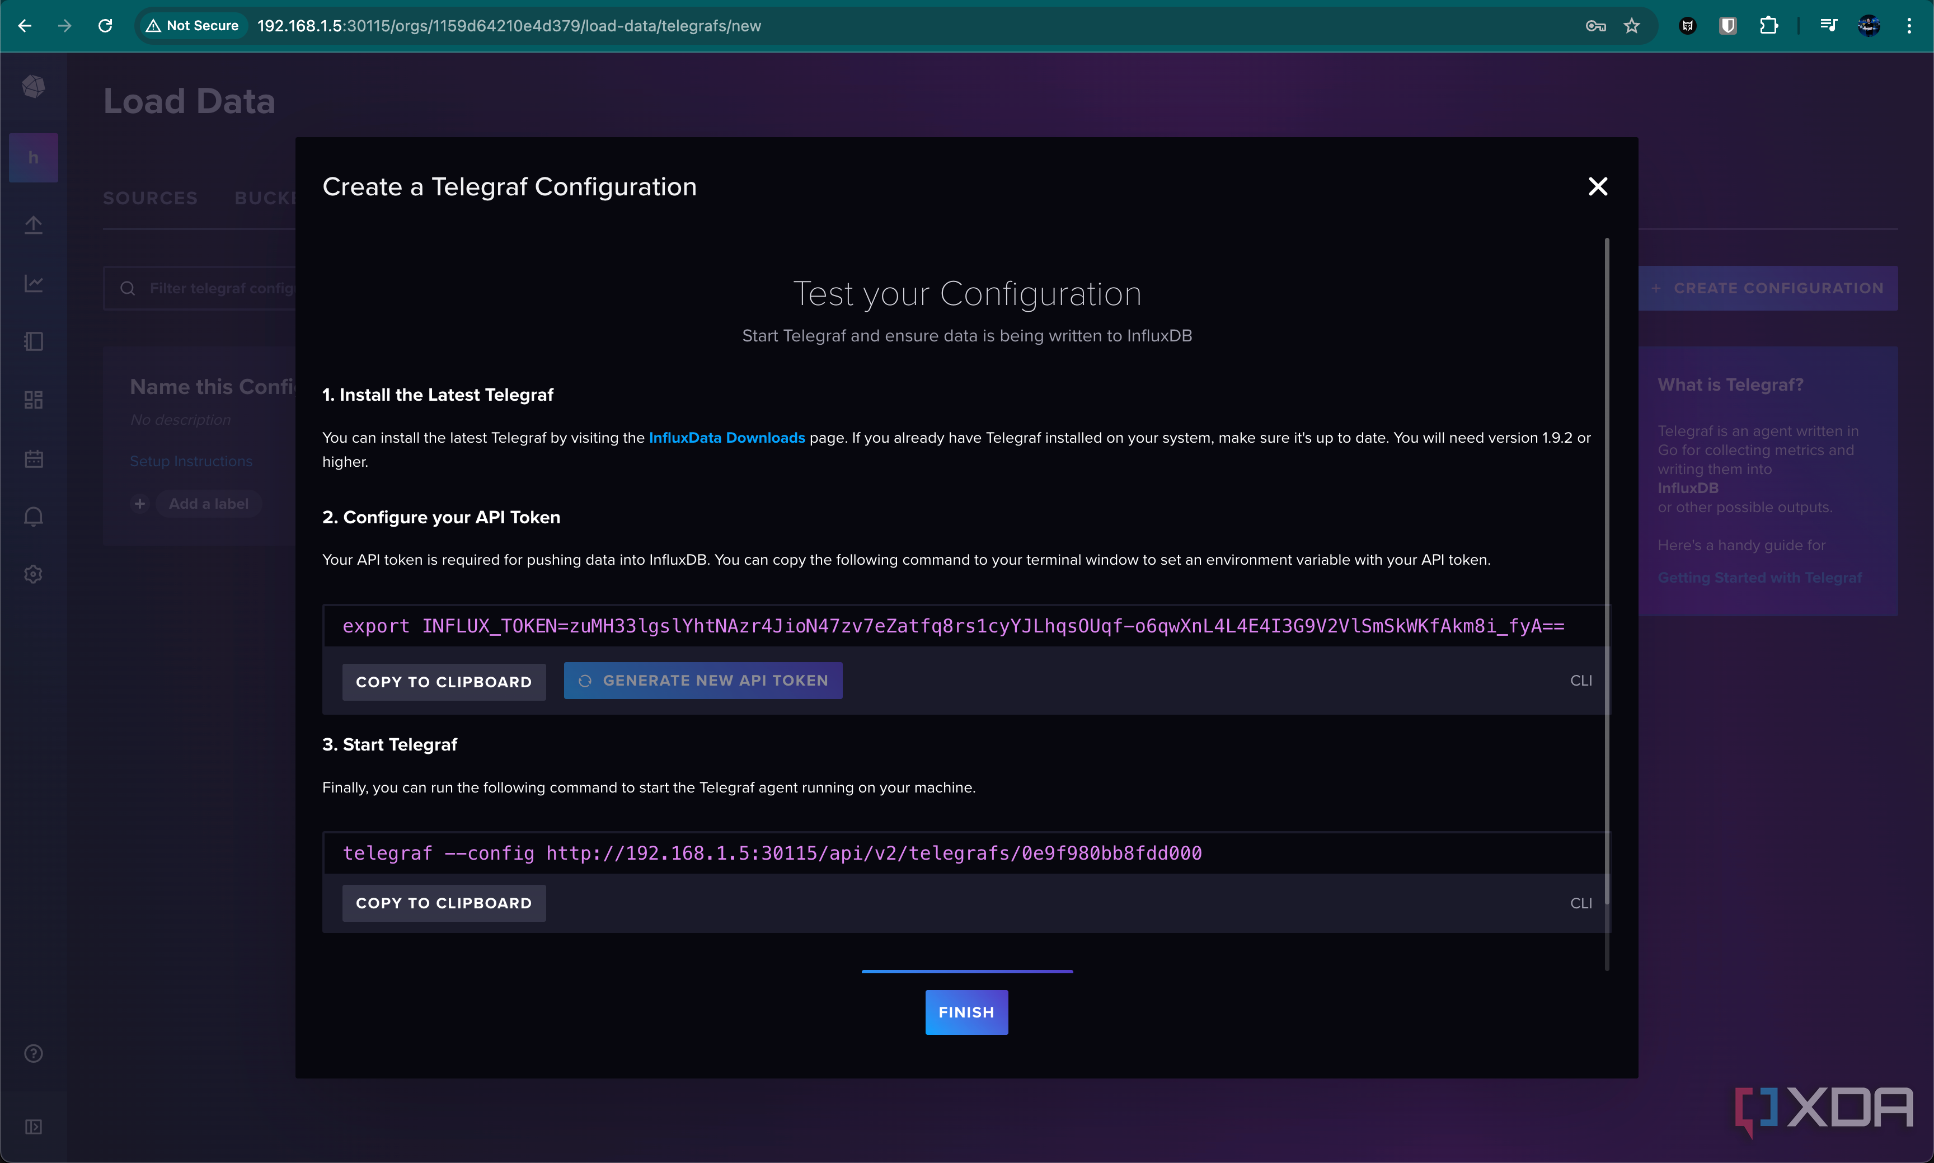Click the export INFLUX_TOKEN code line
The height and width of the screenshot is (1163, 1934).
[x=953, y=625]
